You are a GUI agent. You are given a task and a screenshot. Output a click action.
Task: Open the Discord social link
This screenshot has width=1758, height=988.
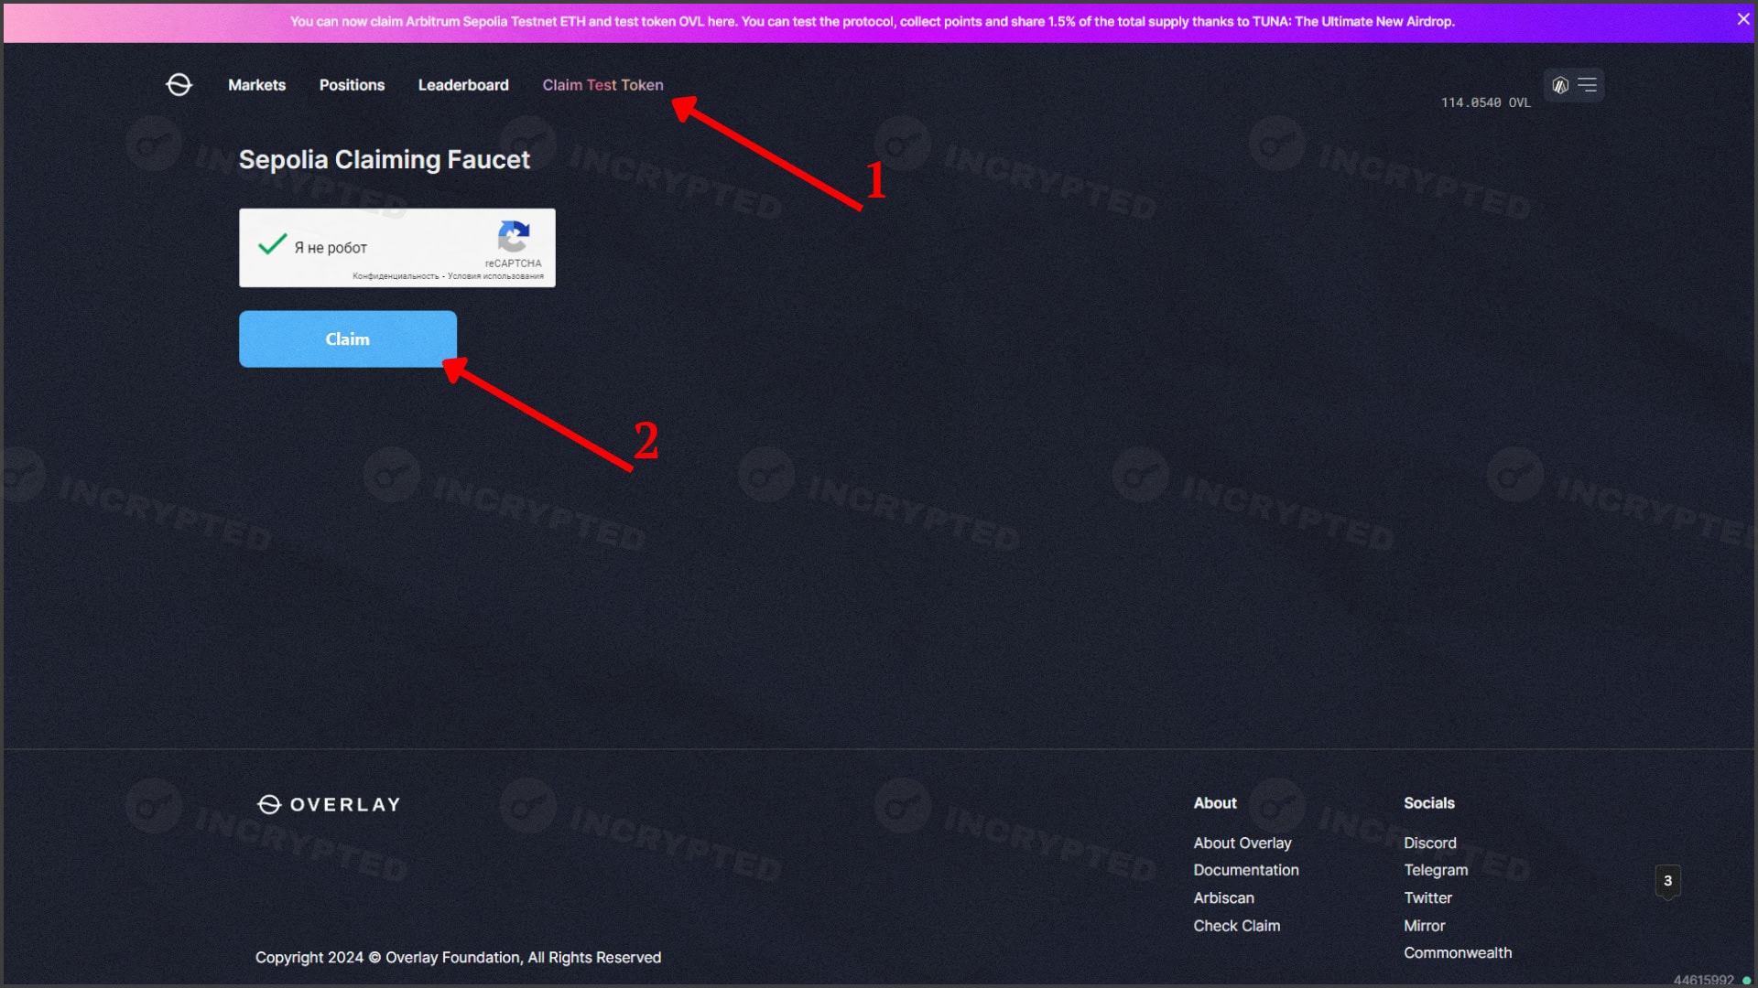(x=1429, y=843)
